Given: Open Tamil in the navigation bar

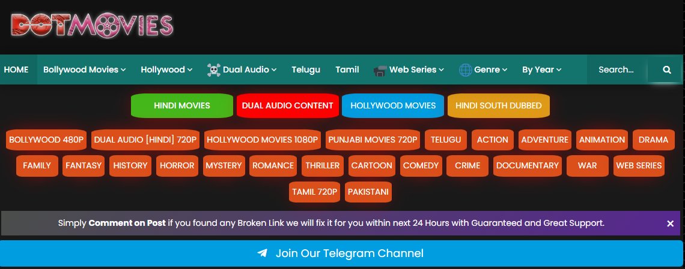Looking at the screenshot, I should pyautogui.click(x=347, y=69).
